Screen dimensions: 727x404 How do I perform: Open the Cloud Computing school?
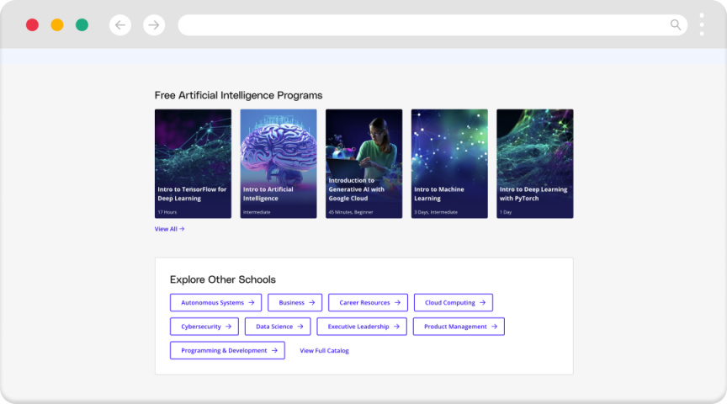click(x=453, y=303)
